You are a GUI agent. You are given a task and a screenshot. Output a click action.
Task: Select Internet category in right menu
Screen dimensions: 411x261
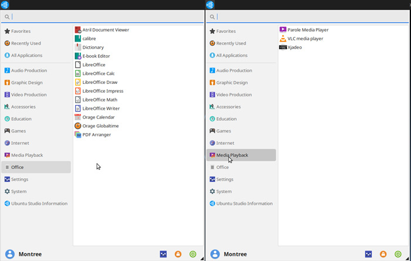(241, 143)
